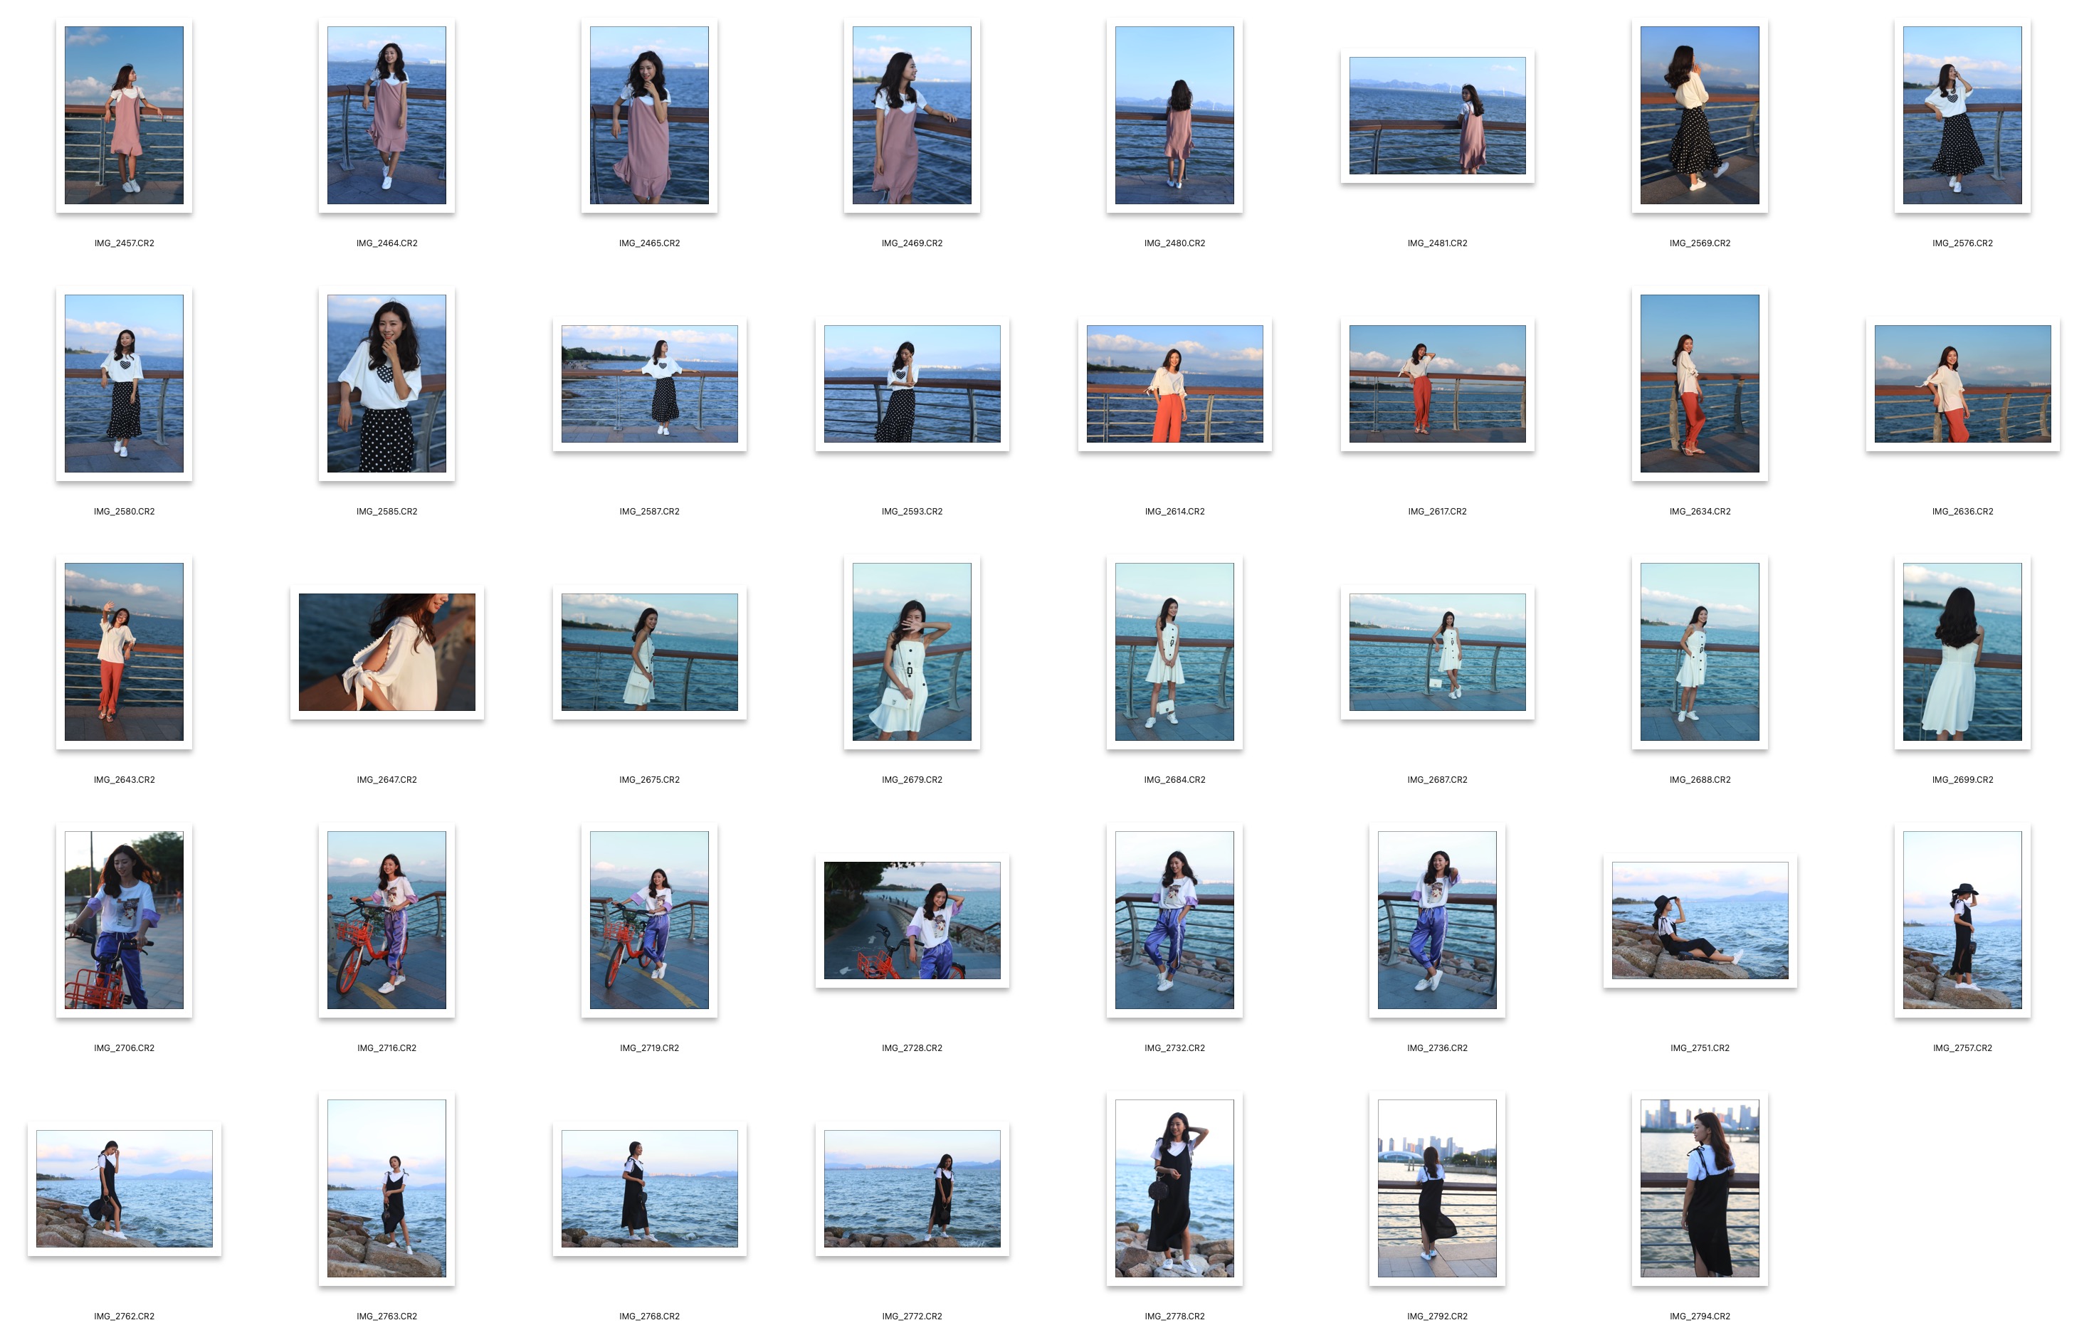The image size is (2094, 1340).
Task: Click the IMG_2679.CR2 white dress thumbnail
Action: point(911,652)
